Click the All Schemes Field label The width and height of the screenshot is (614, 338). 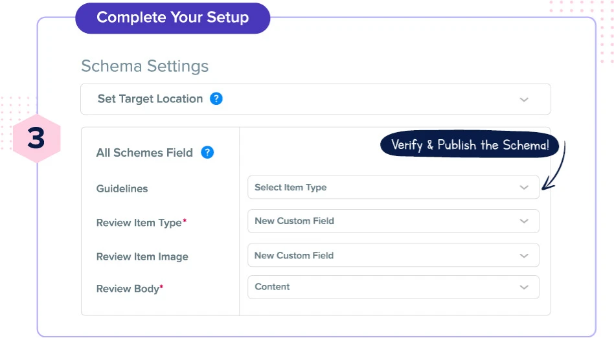coord(144,153)
